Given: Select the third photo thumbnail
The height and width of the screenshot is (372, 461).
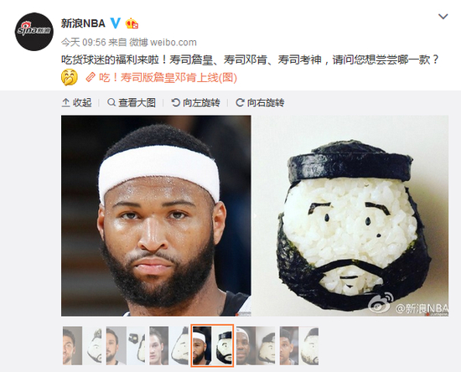Looking at the screenshot, I should 168,345.
